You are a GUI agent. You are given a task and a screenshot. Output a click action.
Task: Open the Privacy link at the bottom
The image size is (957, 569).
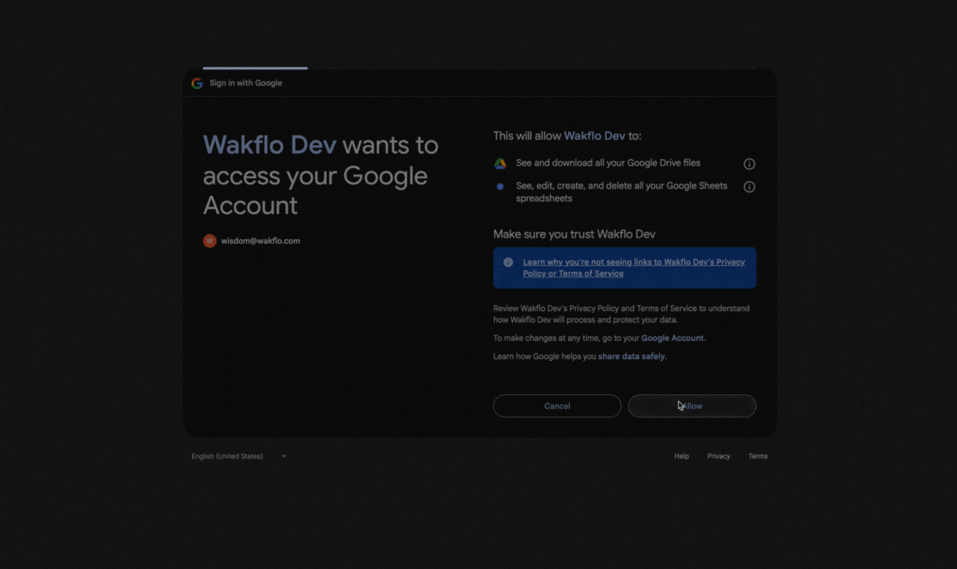pyautogui.click(x=718, y=456)
